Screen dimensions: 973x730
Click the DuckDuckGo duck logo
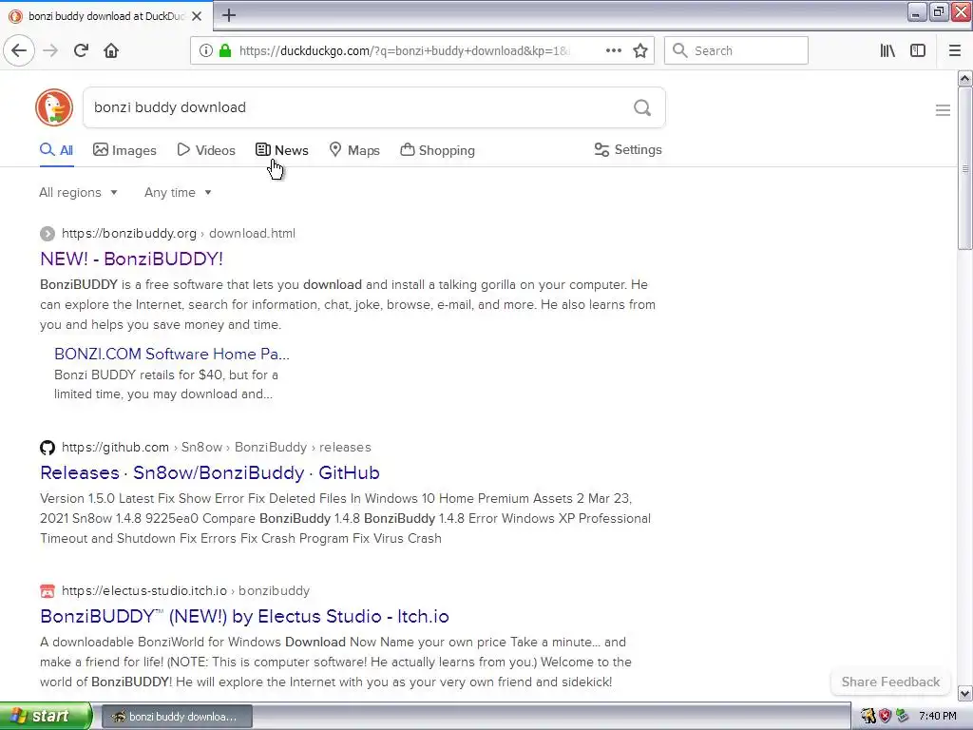point(54,107)
